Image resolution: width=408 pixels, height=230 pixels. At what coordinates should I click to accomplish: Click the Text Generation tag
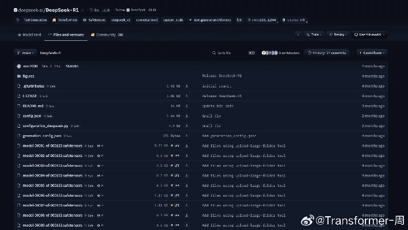33,20
